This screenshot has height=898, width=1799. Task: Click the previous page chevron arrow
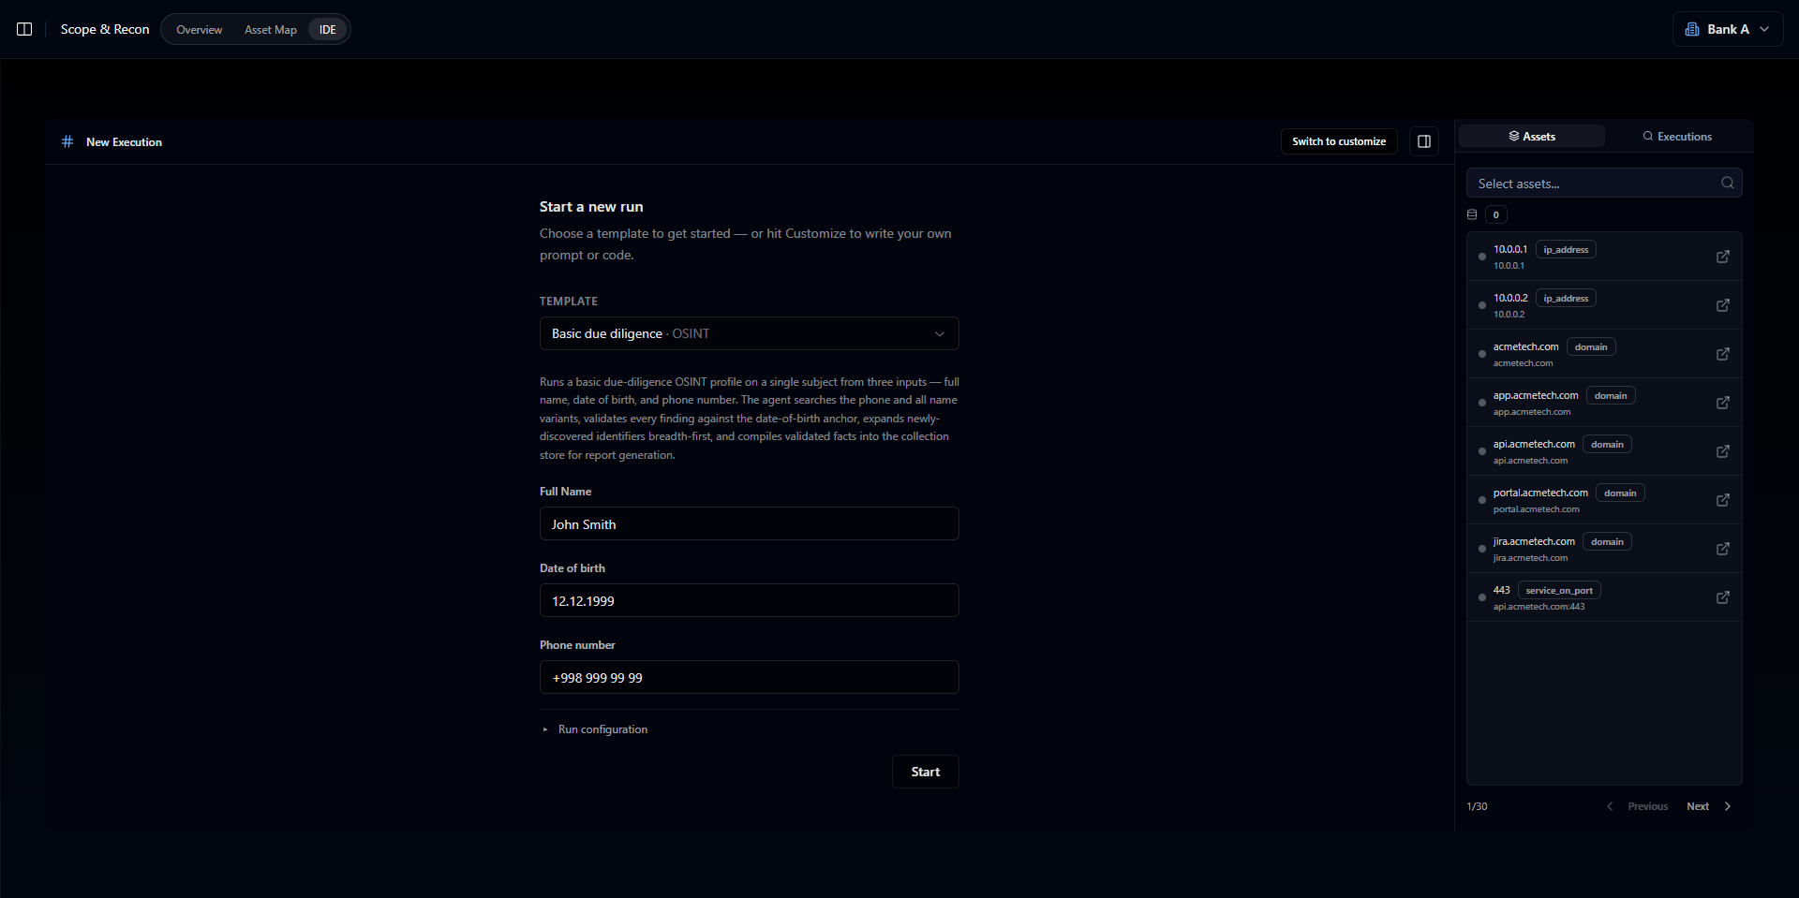[1610, 806]
